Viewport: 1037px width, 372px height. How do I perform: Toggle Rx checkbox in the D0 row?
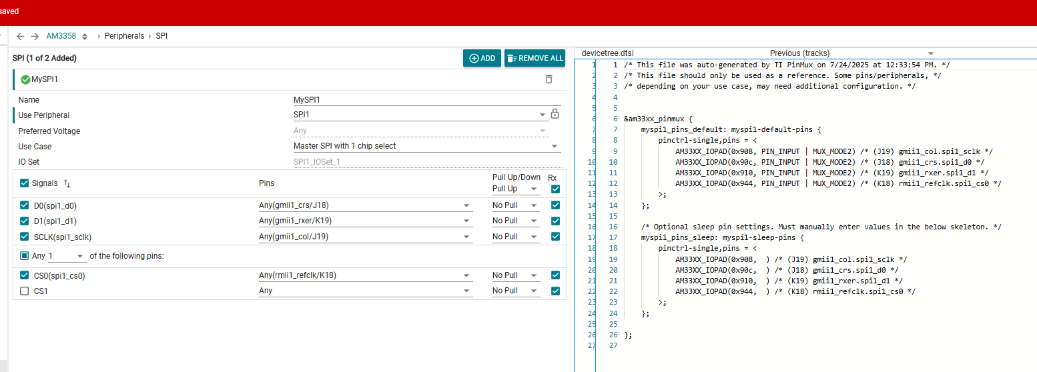tap(555, 205)
